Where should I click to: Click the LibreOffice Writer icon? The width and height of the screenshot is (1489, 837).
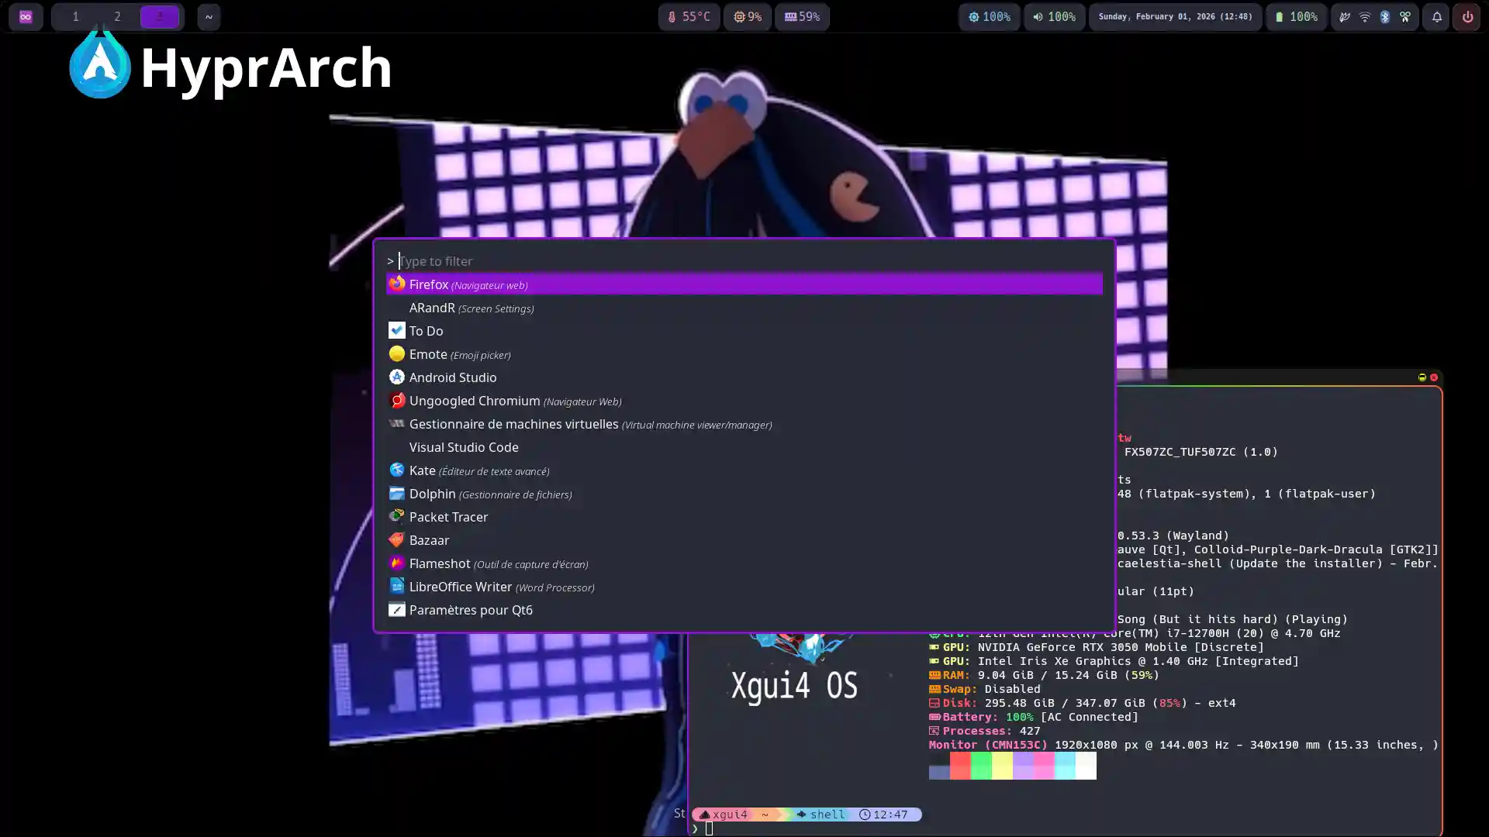pyautogui.click(x=397, y=586)
